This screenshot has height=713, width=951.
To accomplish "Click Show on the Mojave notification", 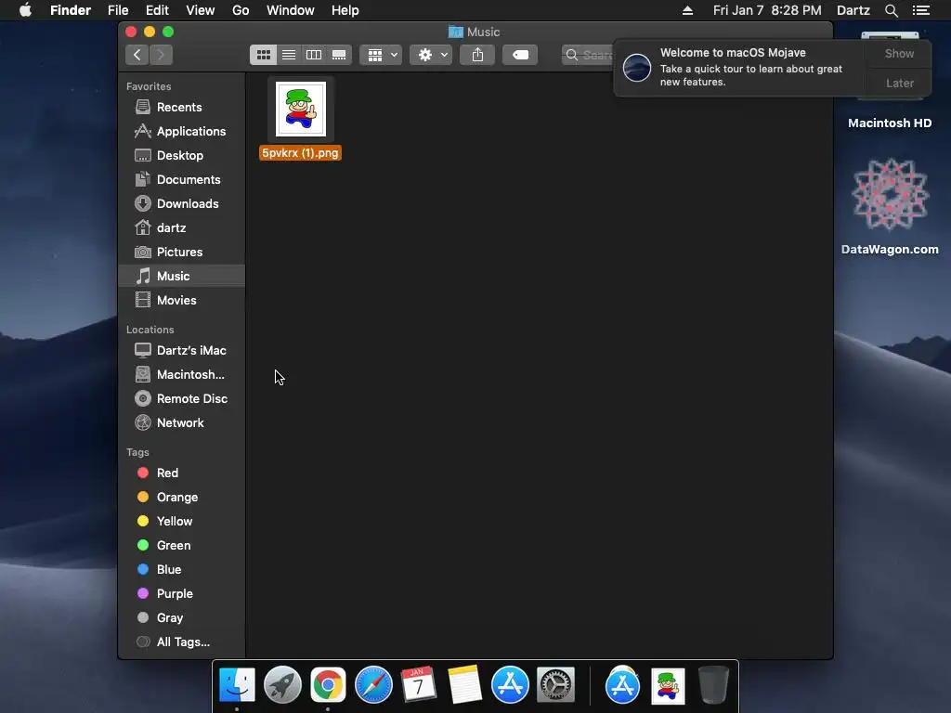I will 899,53.
